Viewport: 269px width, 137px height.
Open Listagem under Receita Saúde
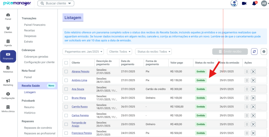pos(30,92)
